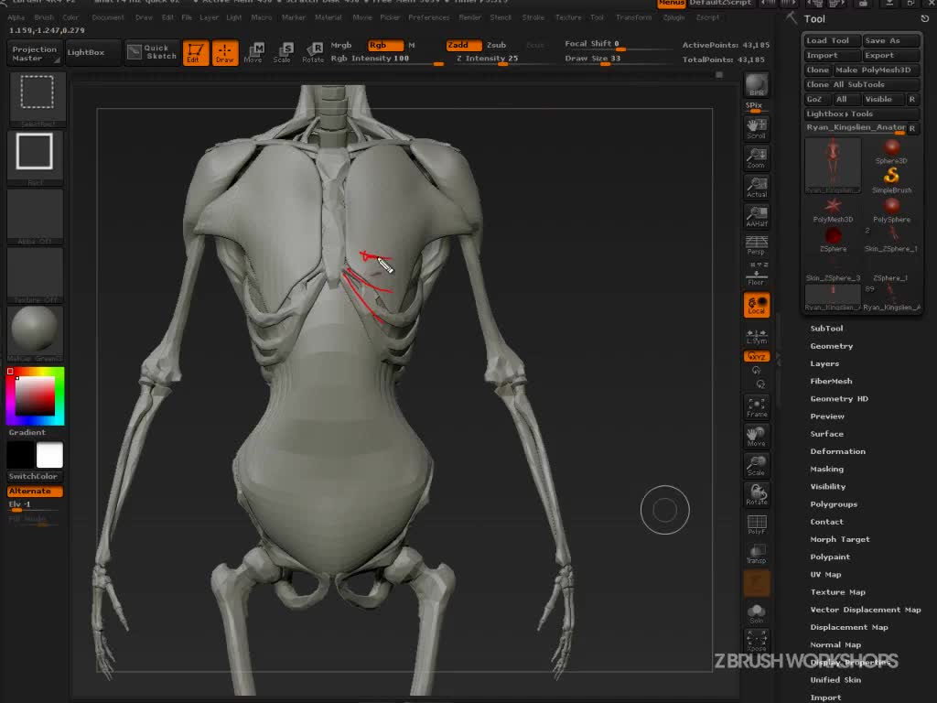
Task: Expand the Deformation sub-palette
Action: 837,451
